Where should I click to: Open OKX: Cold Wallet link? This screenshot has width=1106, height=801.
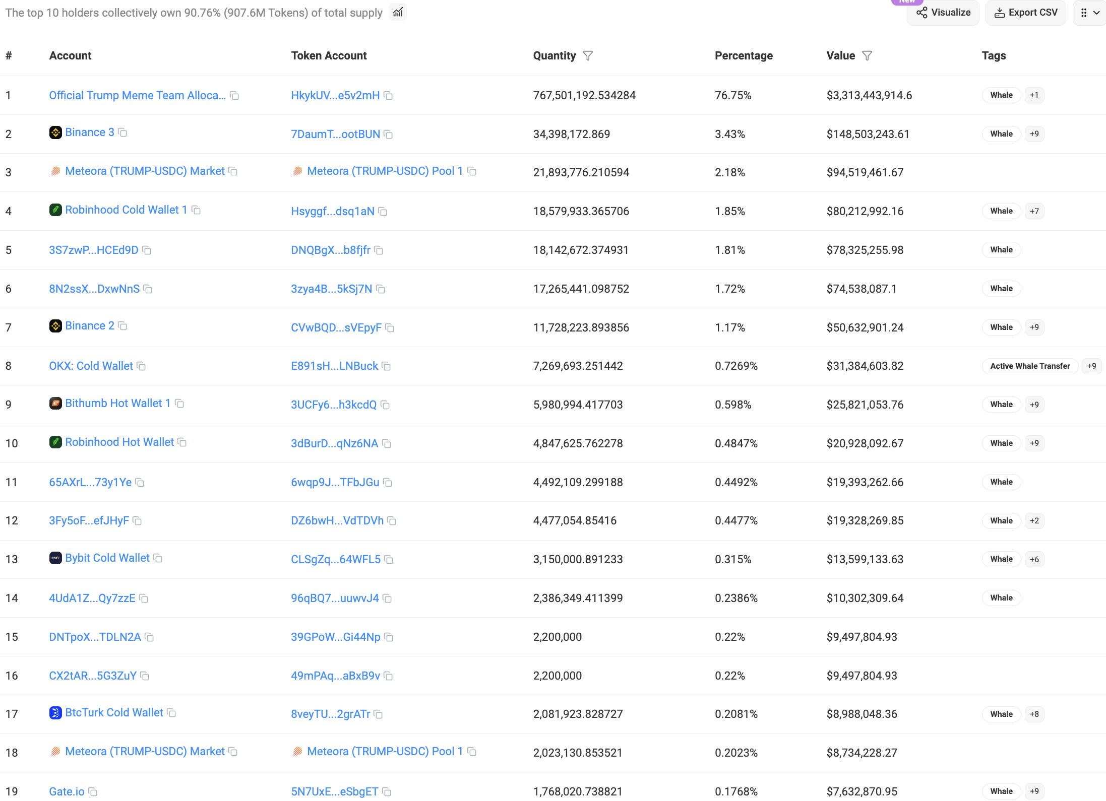[x=91, y=366]
